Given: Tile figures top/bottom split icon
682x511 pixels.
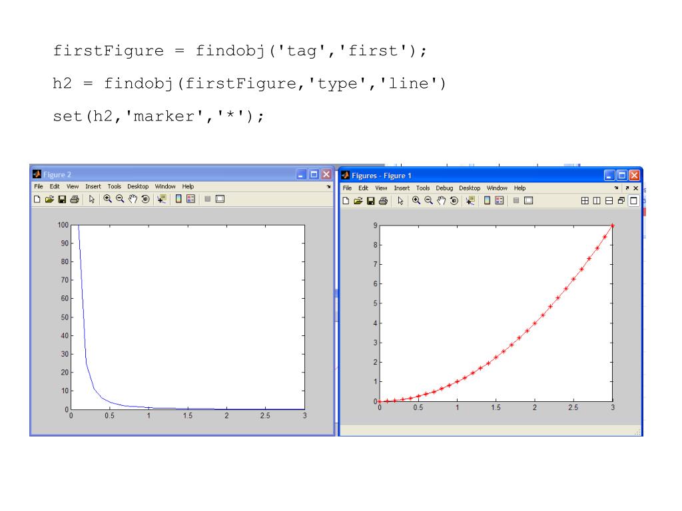Looking at the screenshot, I should pyautogui.click(x=609, y=201).
